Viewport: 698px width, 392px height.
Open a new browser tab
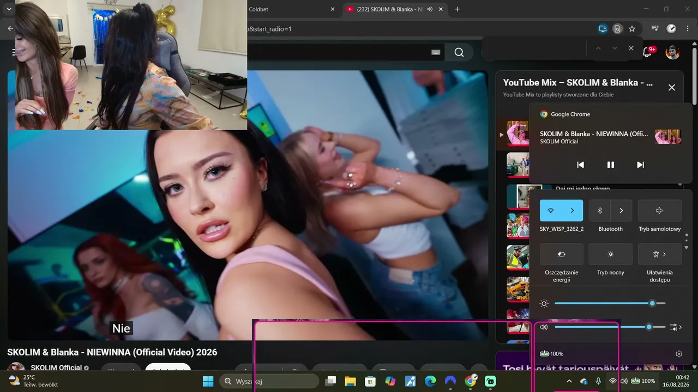click(457, 9)
